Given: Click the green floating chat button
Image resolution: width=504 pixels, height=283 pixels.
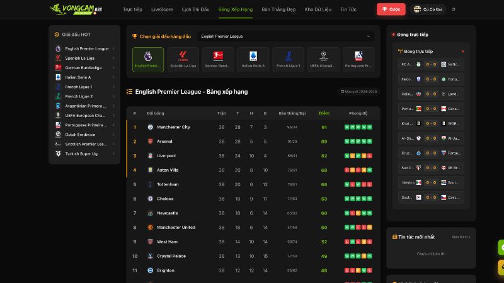Looking at the screenshot, I should (501, 247).
